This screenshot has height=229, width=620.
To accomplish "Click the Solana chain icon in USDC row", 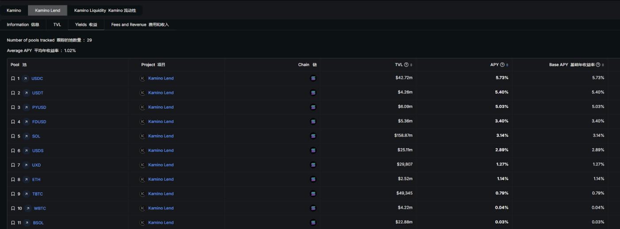I will (313, 78).
